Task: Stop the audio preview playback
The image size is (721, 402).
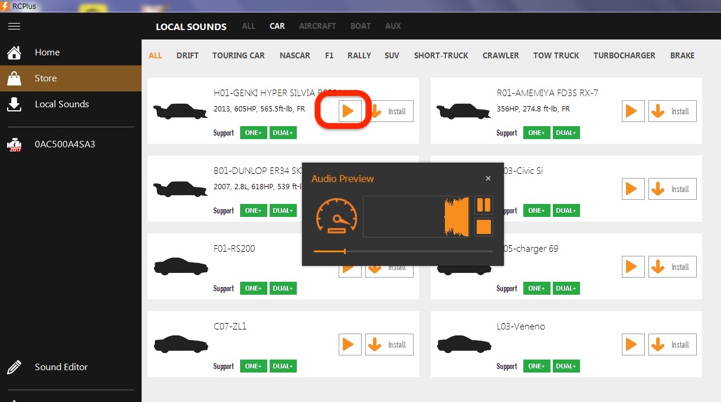Action: pyautogui.click(x=483, y=227)
